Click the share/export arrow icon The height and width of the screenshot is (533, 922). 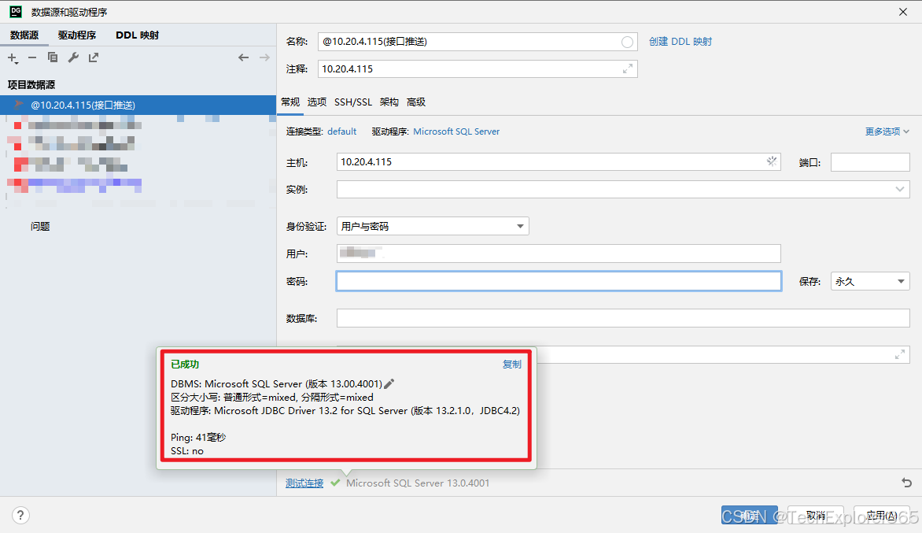[93, 57]
